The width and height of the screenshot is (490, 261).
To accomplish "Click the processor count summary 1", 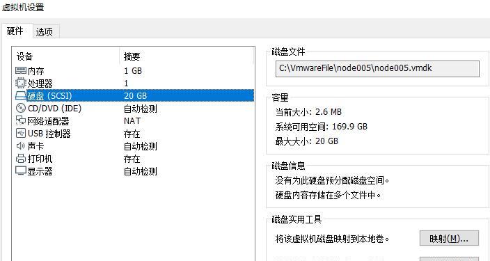I will (x=126, y=84).
